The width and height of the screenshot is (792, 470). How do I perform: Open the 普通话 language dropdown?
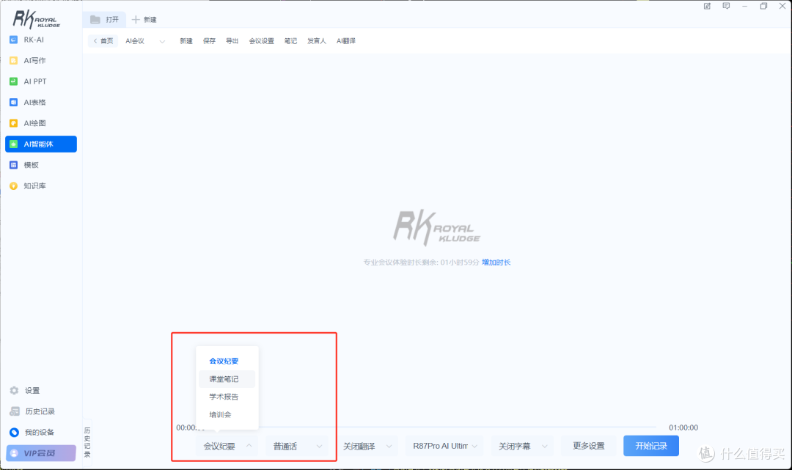pyautogui.click(x=297, y=447)
